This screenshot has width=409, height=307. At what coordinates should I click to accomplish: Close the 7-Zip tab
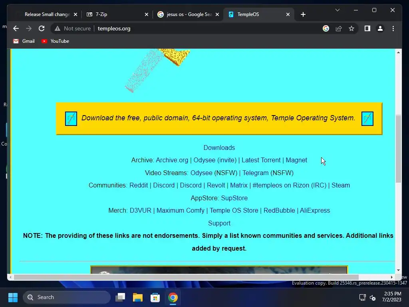click(146, 14)
